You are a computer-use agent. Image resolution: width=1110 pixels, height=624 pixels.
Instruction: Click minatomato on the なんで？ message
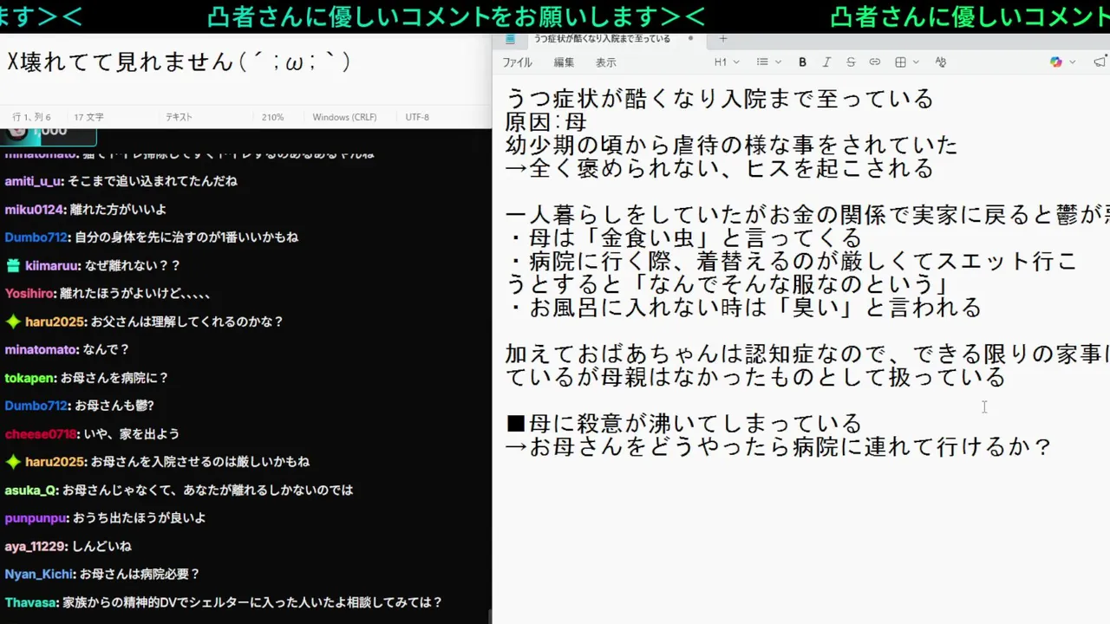pyautogui.click(x=42, y=350)
